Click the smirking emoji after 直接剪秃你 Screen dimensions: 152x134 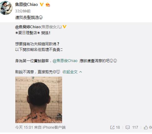pos(58,72)
